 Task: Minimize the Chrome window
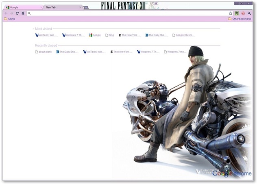point(237,3)
